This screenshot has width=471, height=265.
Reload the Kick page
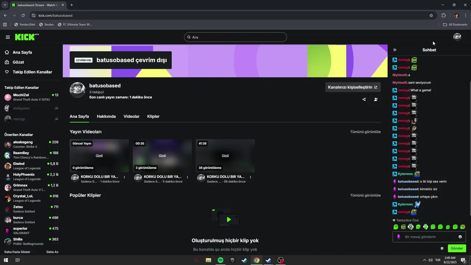click(23, 15)
